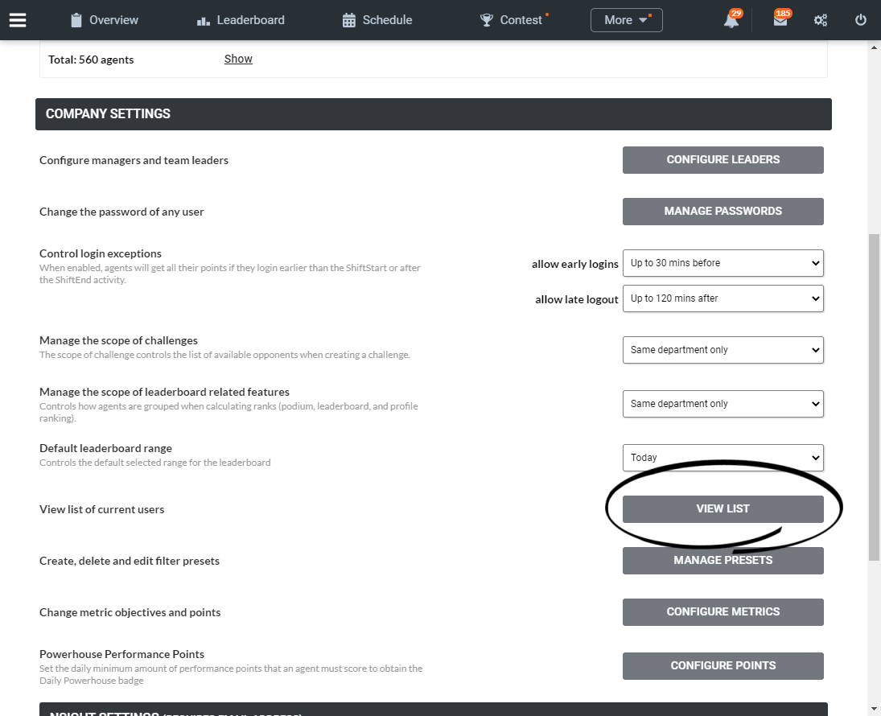This screenshot has height=716, width=881.
Task: Click the 'allow late logout' label
Action: (576, 299)
